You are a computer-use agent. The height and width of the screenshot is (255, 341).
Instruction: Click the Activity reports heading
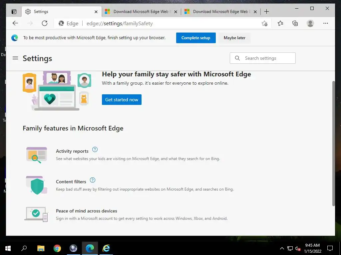[x=72, y=151]
